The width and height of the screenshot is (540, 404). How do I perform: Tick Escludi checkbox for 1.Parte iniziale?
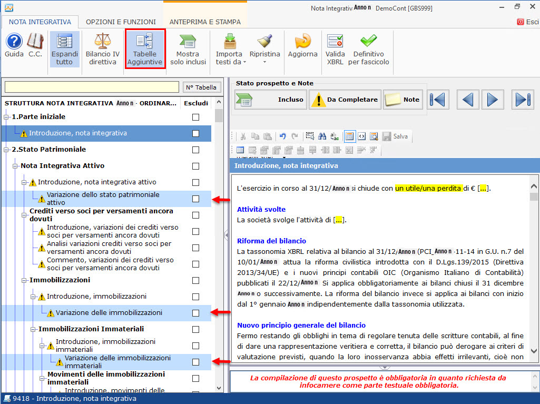[196, 117]
